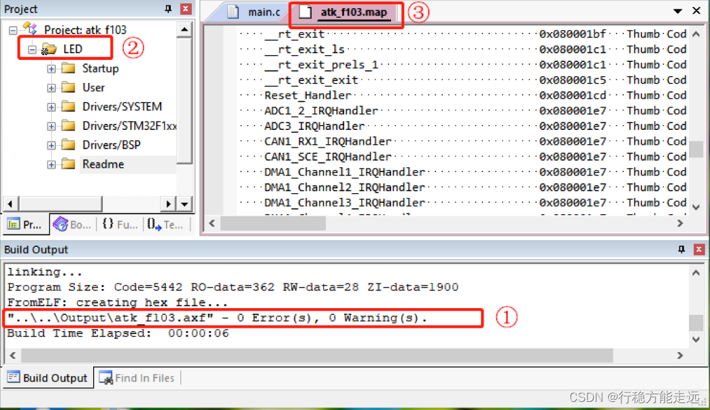The height and width of the screenshot is (410, 710).
Task: Expand the Startup folder
Action: (x=51, y=69)
